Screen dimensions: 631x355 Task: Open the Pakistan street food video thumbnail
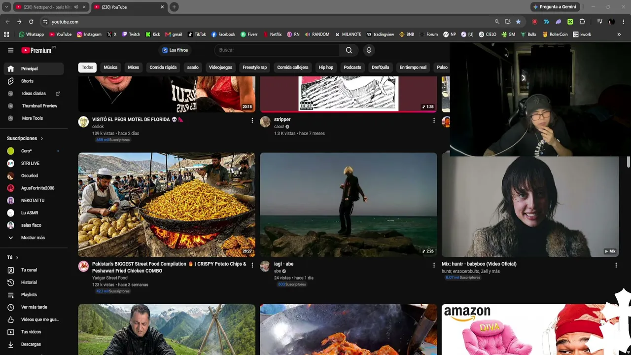[x=167, y=205]
